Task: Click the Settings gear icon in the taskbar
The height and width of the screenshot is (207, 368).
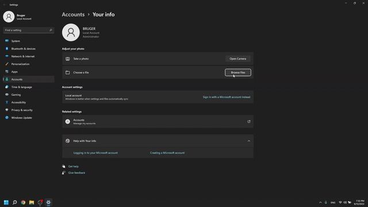Action: pyautogui.click(x=48, y=202)
